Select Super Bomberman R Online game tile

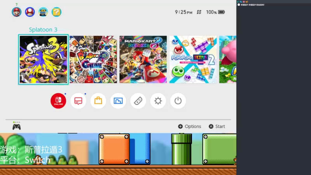tap(93, 59)
